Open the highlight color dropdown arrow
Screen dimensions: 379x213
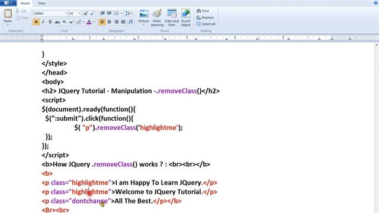pyautogui.click(x=83, y=22)
